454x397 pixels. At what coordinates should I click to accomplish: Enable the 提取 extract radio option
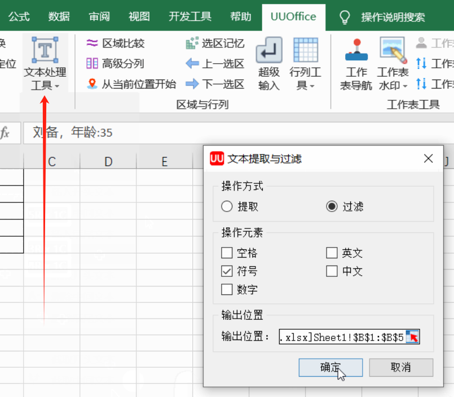[x=227, y=206]
